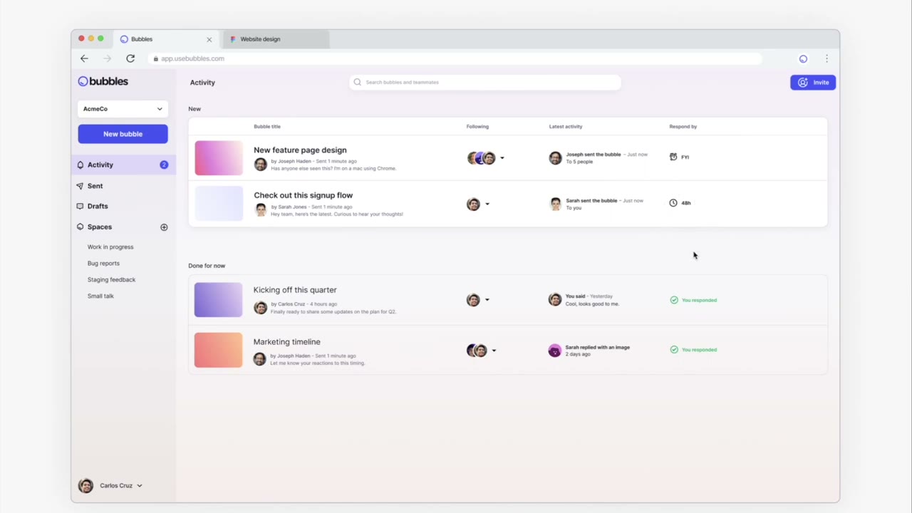Image resolution: width=912 pixels, height=513 pixels.
Task: Open the Work in progress space
Action: click(110, 247)
